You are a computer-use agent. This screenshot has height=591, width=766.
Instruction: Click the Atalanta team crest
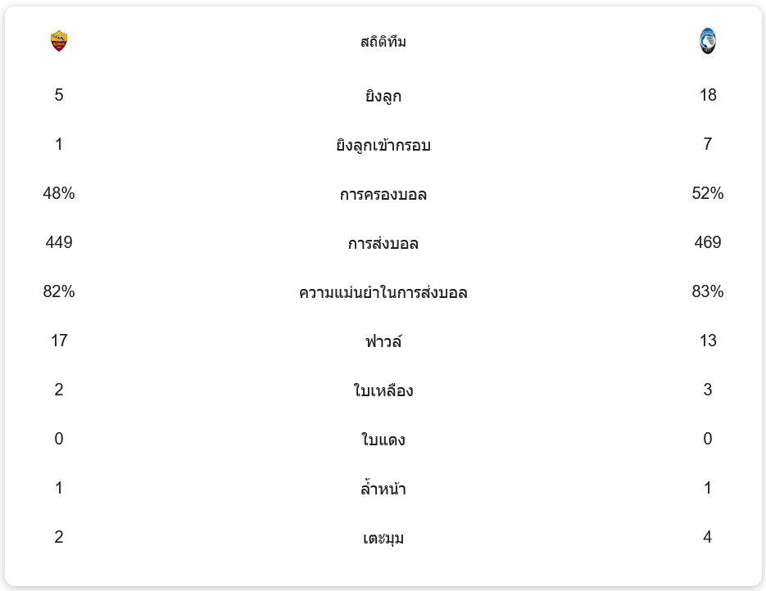tap(707, 41)
